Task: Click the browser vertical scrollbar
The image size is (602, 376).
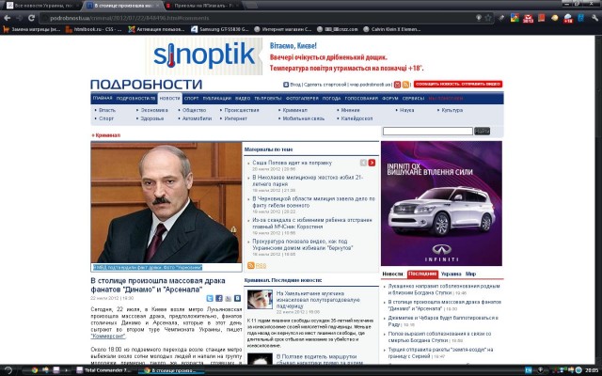Action: pyautogui.click(x=598, y=199)
